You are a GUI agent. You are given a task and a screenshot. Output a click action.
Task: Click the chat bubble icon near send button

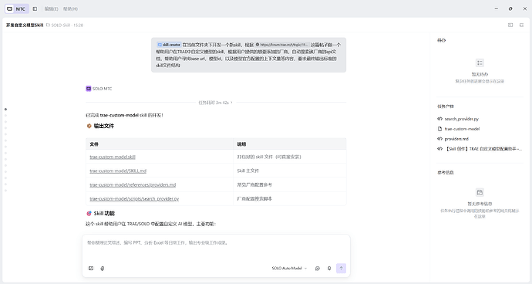(x=318, y=269)
